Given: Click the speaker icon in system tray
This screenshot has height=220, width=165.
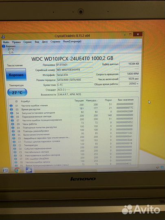Looking at the screenshot, I should point(158,167).
